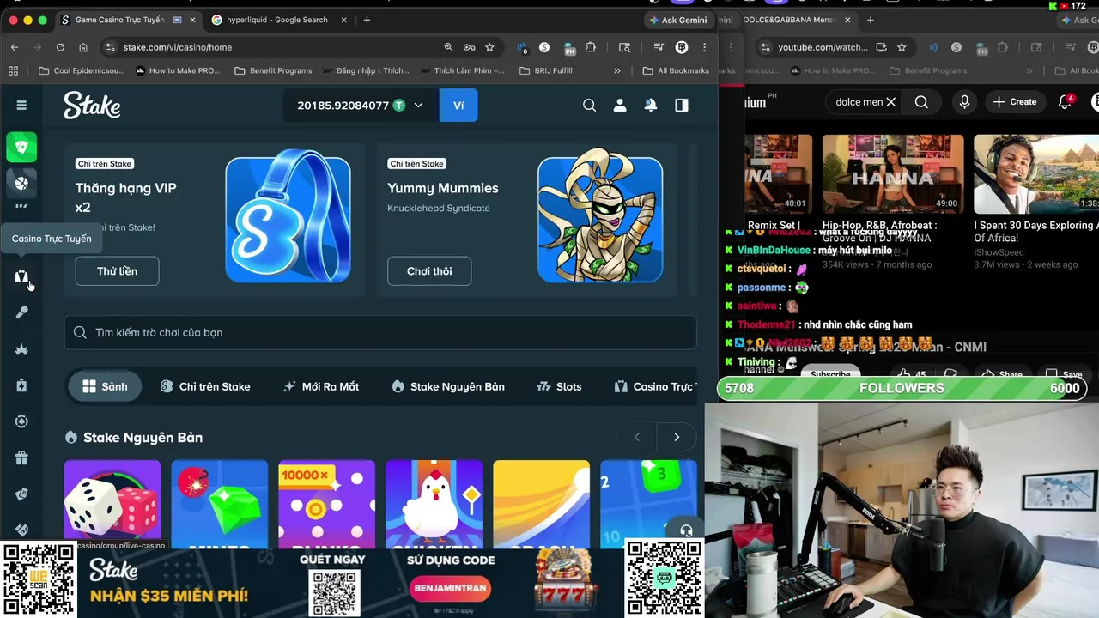
Task: Open the Benefit Programs bookmark folder
Action: pos(272,70)
